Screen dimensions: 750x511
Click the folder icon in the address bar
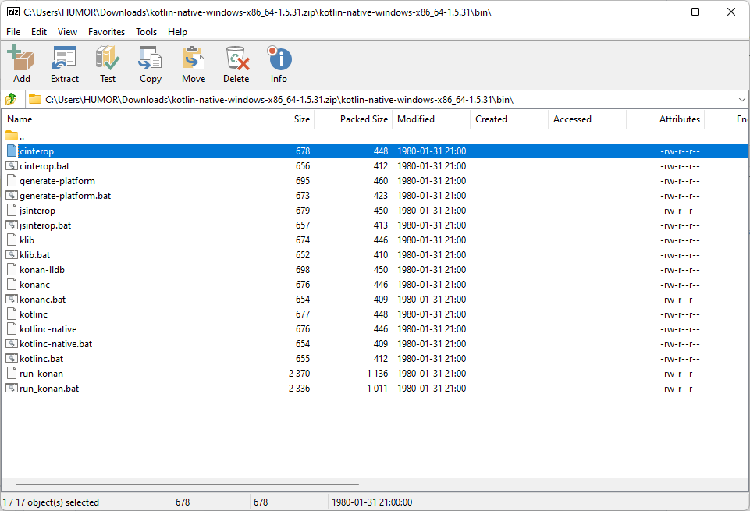coord(34,98)
